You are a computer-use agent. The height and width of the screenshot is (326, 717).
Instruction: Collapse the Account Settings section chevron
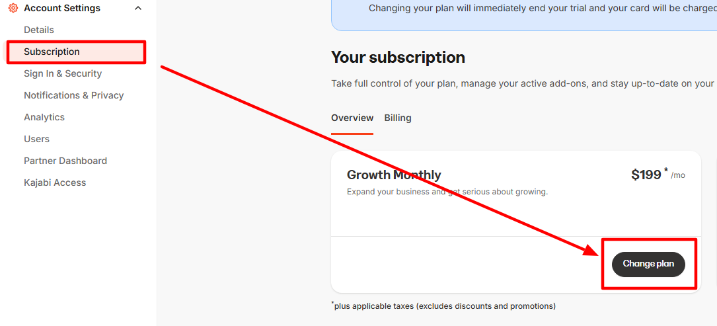(138, 9)
